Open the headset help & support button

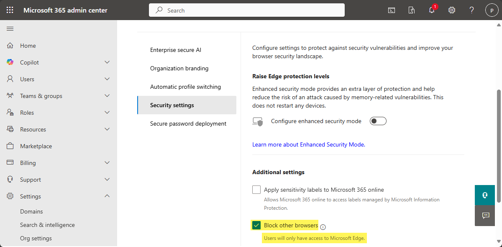485,195
